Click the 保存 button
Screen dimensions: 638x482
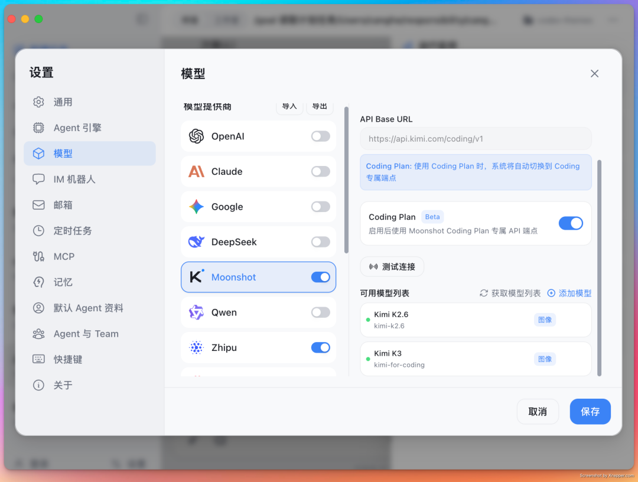point(590,411)
